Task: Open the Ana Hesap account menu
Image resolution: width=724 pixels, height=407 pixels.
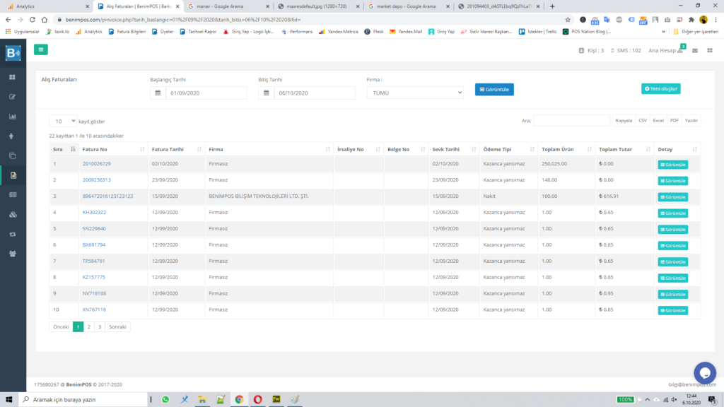Action: (665, 50)
